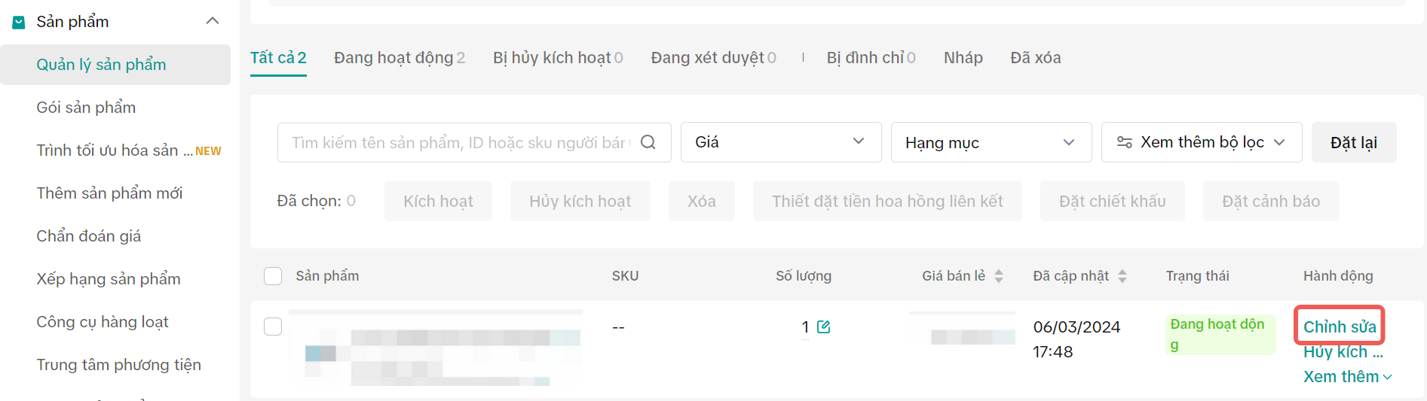1427x401 pixels.
Task: Open Gói sản phẩm in sidebar
Action: 86,108
